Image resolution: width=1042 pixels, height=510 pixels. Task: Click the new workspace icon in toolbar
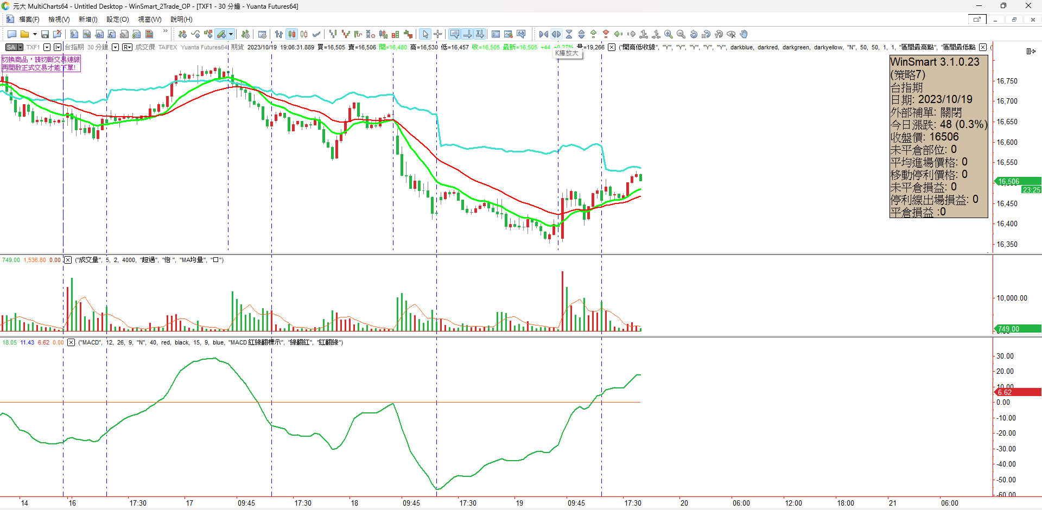point(12,34)
